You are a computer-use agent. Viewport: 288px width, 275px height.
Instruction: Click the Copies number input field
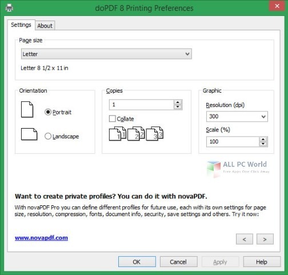[142, 105]
